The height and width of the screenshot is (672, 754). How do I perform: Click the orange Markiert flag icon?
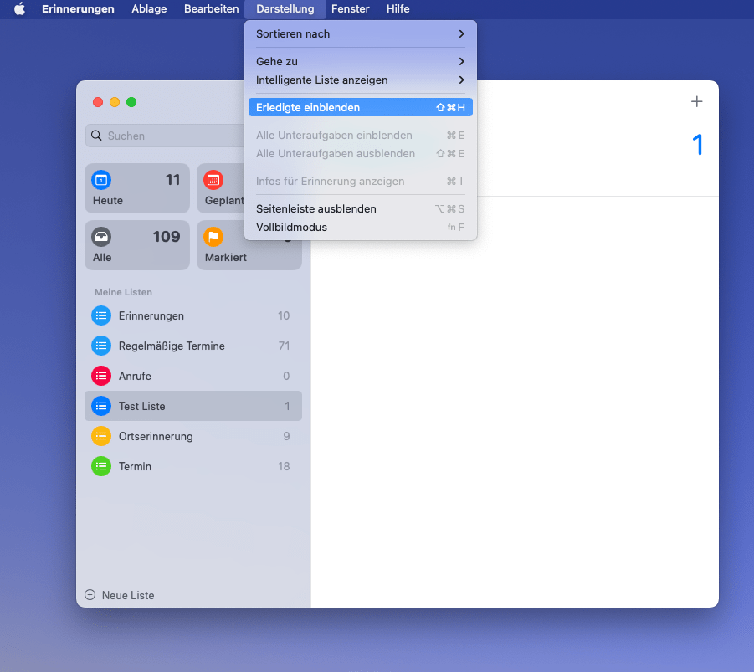coord(213,236)
